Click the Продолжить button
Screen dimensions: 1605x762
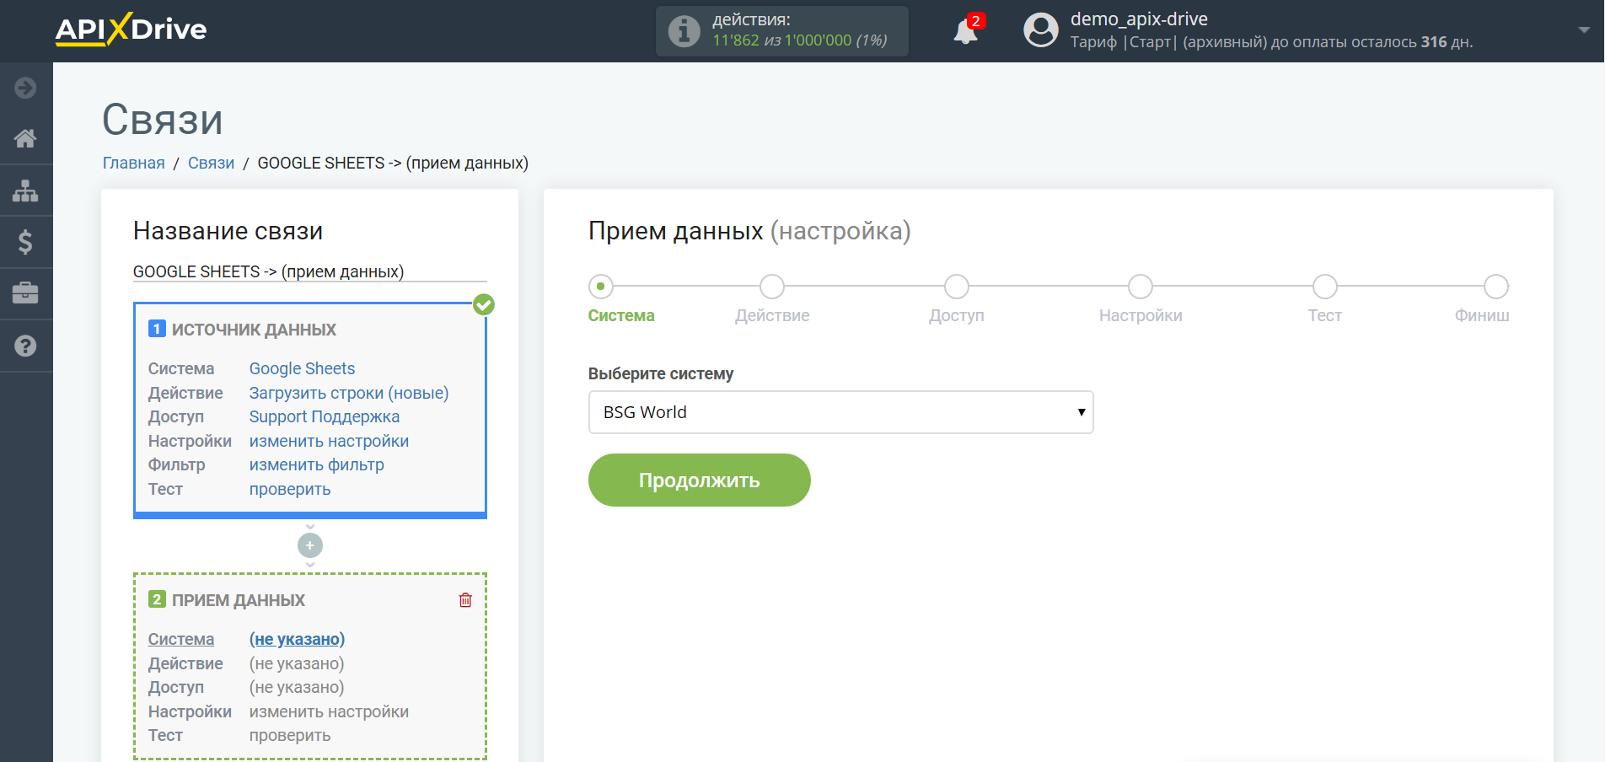(x=700, y=480)
